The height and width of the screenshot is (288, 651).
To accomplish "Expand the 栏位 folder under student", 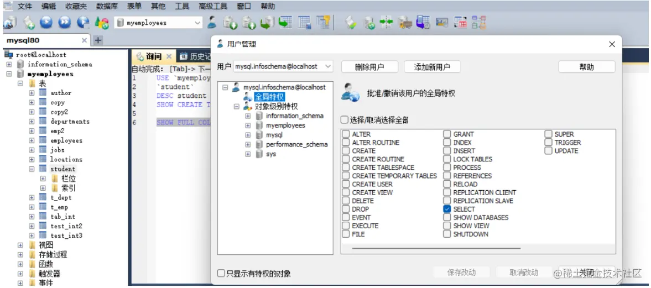I will coord(43,179).
